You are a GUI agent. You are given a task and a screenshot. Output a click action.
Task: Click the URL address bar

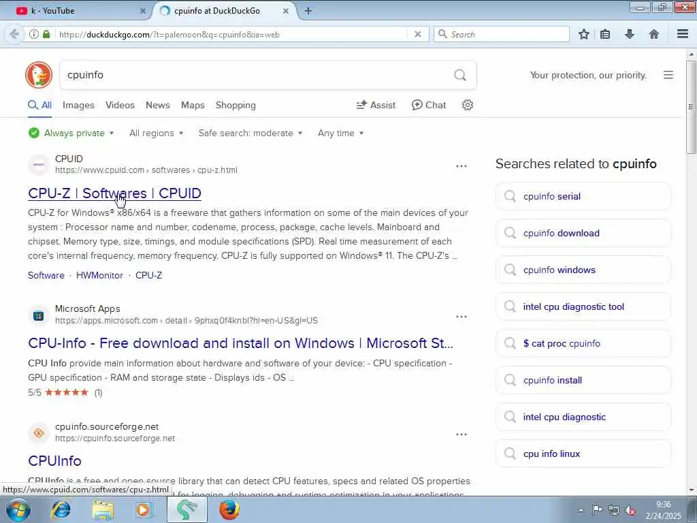point(231,34)
